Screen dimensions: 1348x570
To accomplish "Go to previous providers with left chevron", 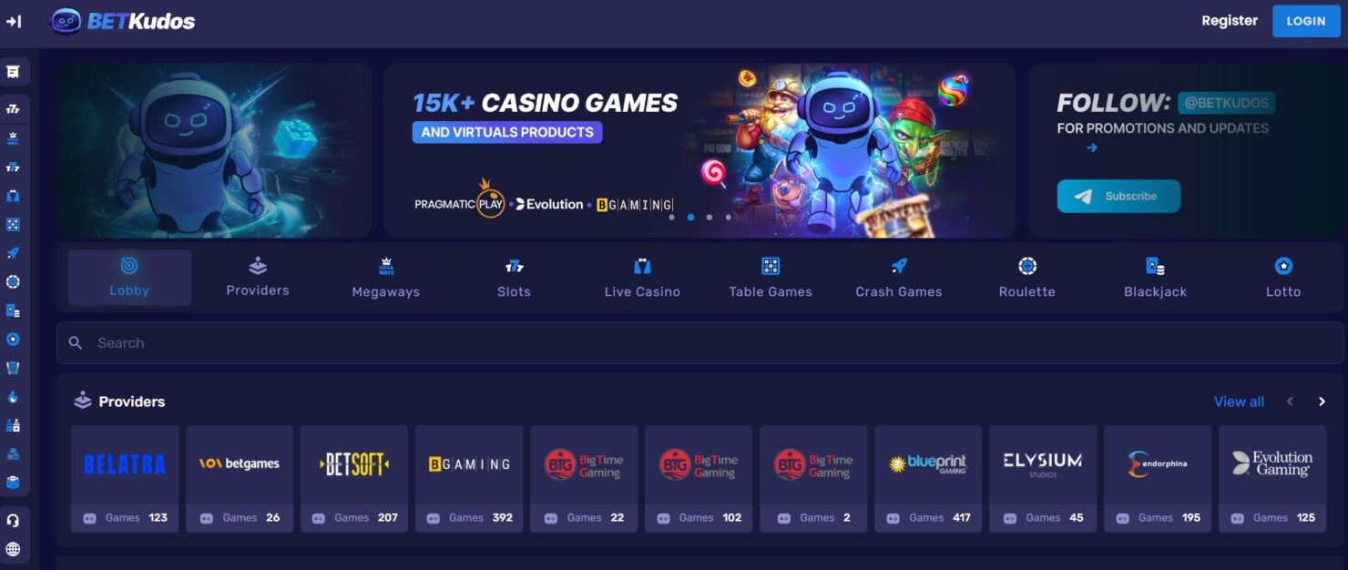I will (1290, 402).
